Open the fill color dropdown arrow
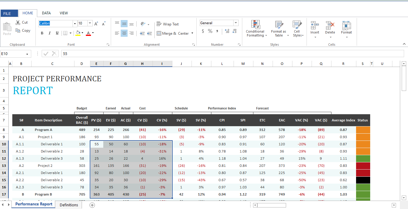 click(x=83, y=33)
